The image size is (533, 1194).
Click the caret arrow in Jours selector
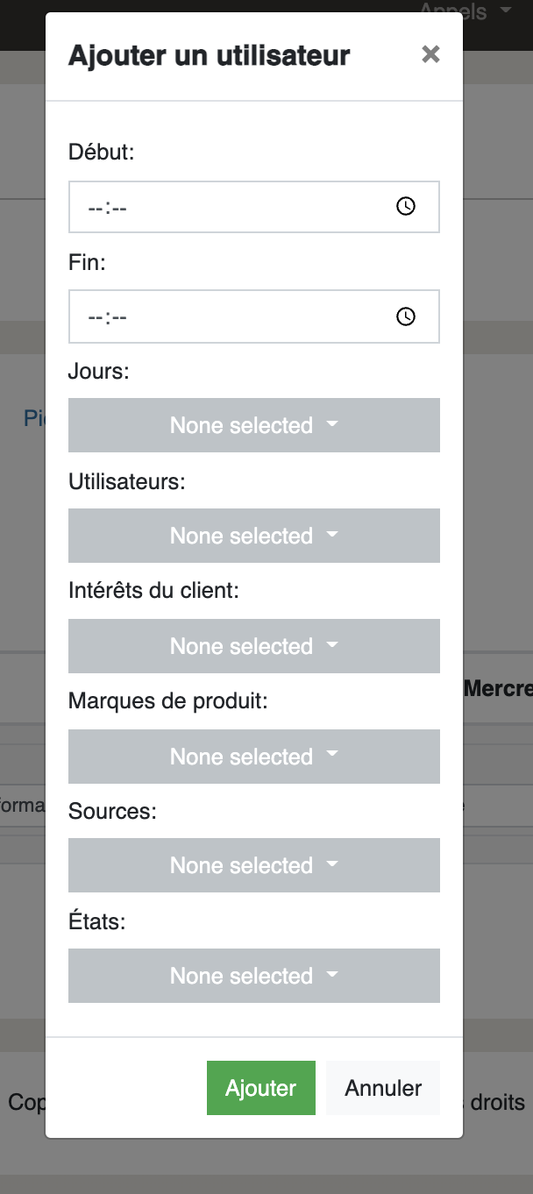331,424
